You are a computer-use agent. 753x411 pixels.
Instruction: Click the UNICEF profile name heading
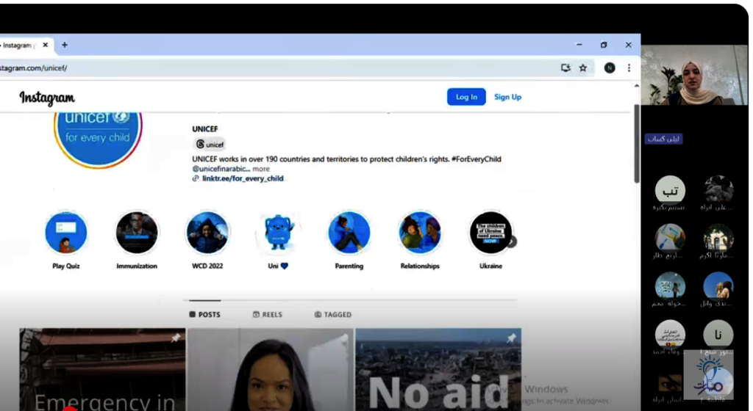point(205,129)
